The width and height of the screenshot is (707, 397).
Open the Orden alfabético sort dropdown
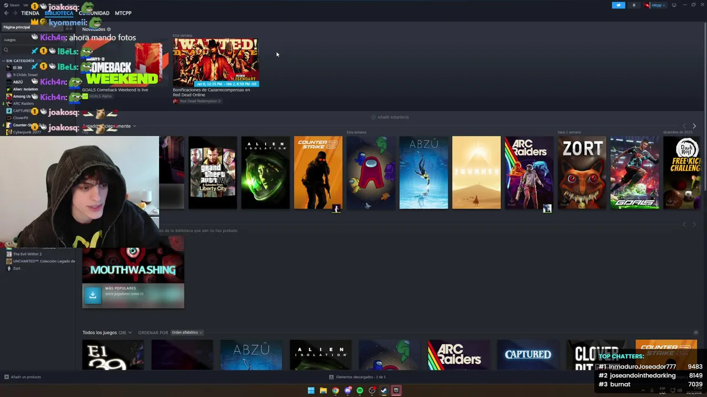(x=187, y=332)
